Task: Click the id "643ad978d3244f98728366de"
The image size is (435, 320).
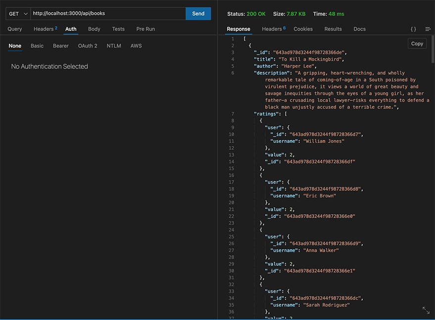Action: tap(310, 52)
